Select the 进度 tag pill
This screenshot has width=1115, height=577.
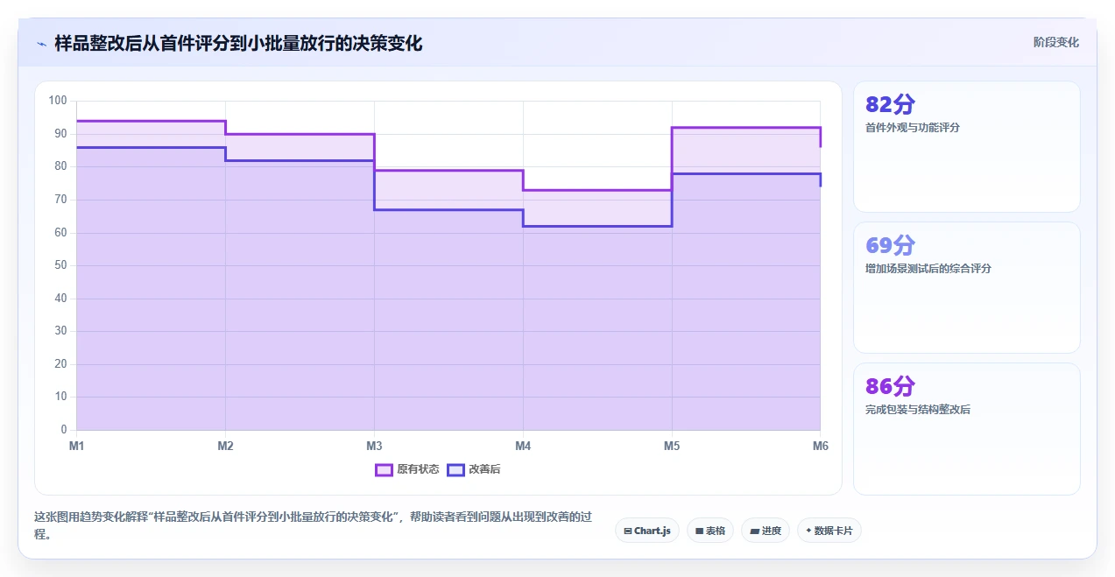766,531
